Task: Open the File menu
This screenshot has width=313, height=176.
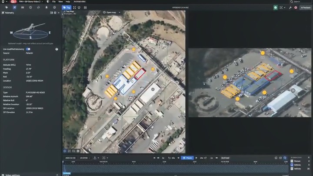Action: [53, 2]
